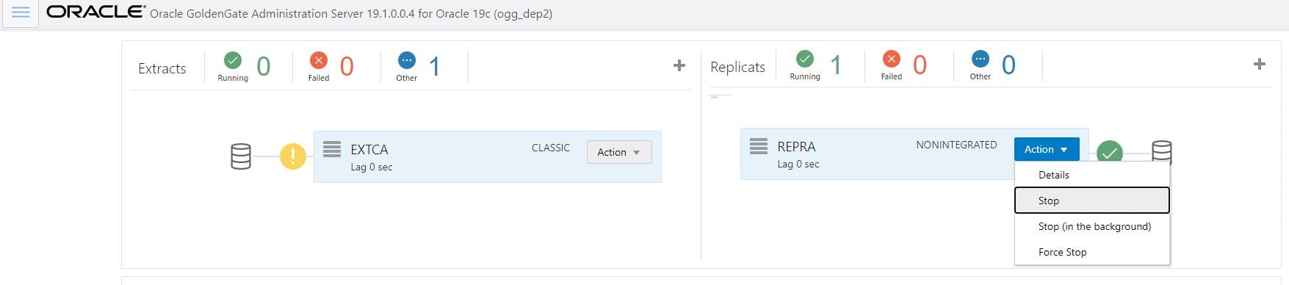Add a new Extract with plus icon
This screenshot has height=285, width=1289.
tap(679, 66)
